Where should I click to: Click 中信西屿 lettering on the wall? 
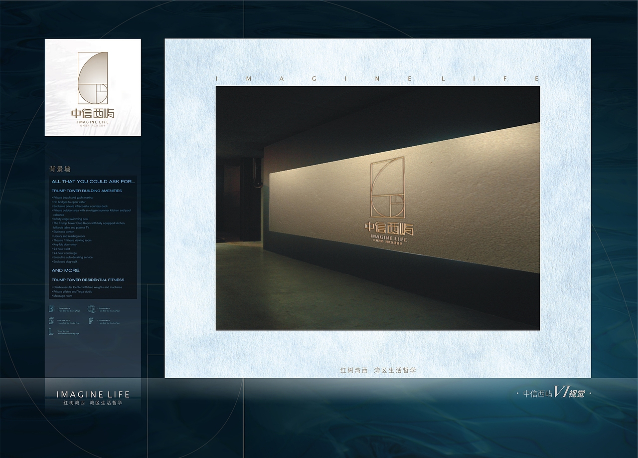click(389, 229)
